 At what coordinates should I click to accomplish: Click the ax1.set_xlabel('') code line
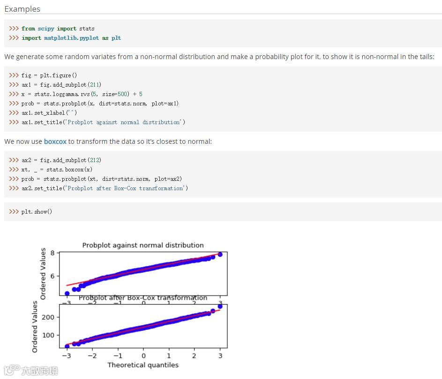click(x=49, y=113)
